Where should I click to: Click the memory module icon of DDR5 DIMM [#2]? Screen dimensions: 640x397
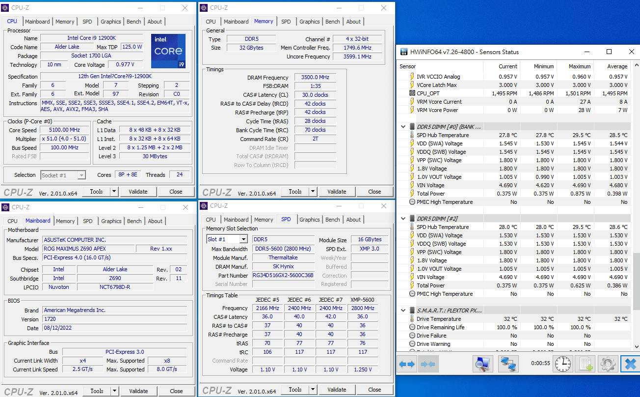(x=412, y=219)
